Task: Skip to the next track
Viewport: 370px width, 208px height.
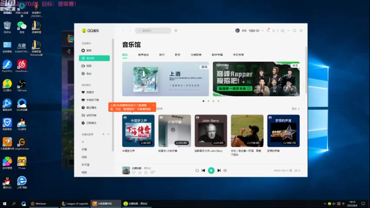Action: (219, 171)
